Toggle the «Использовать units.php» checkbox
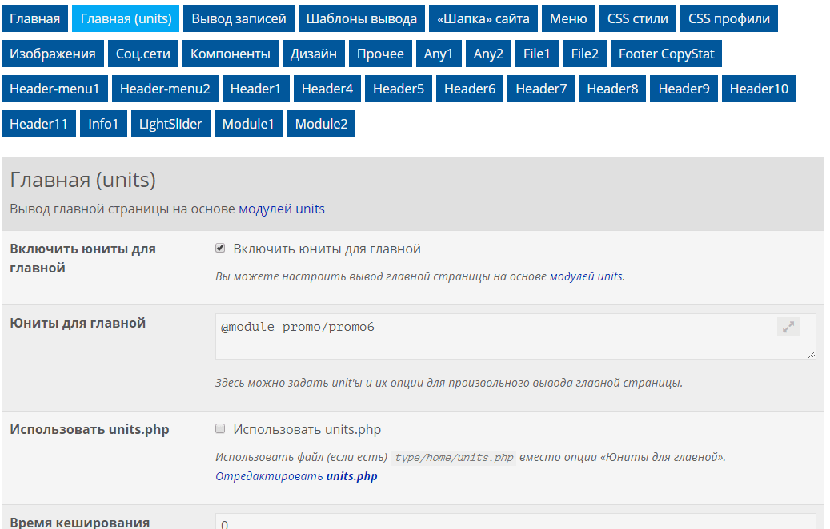 (220, 429)
